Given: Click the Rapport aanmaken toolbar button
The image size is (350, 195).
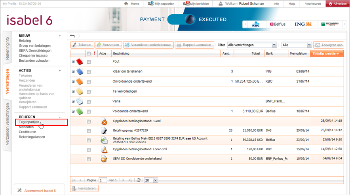Looking at the screenshot, I should coord(194,45).
